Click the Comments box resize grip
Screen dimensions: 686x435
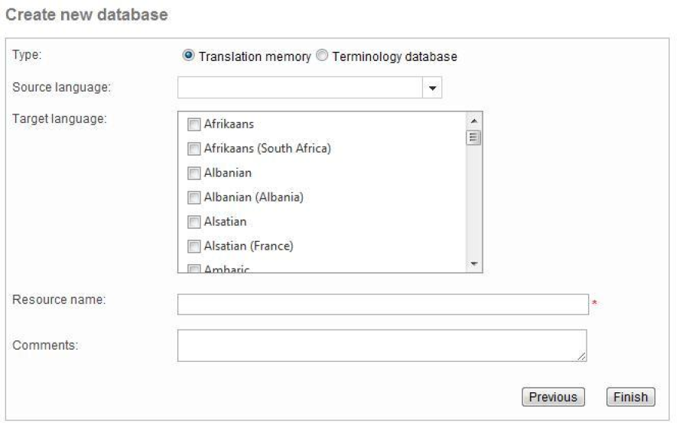pyautogui.click(x=583, y=356)
